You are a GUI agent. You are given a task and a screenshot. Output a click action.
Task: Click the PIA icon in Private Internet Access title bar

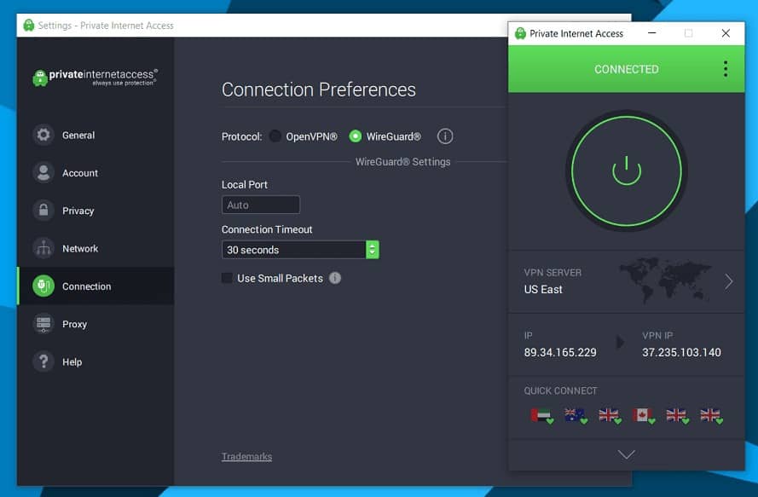[x=520, y=33]
